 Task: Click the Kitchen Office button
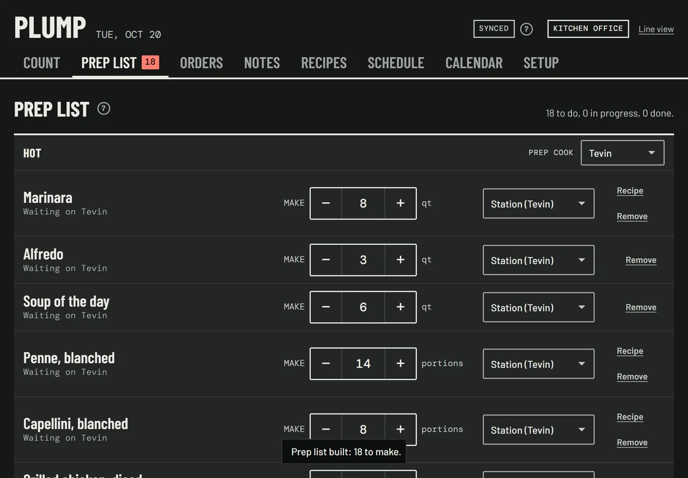click(588, 29)
